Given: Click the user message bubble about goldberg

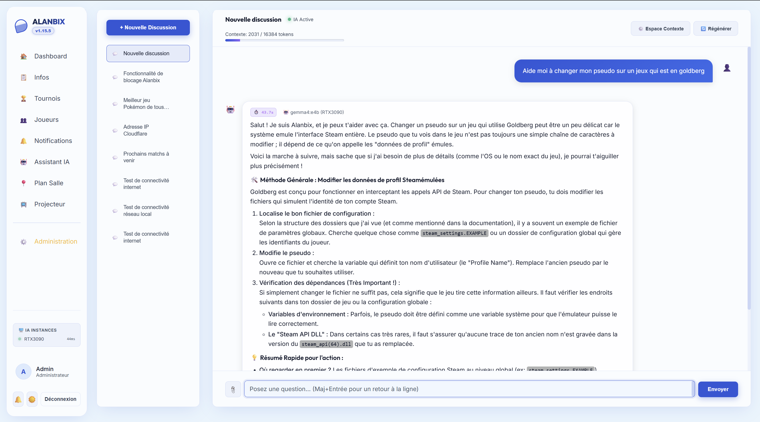Looking at the screenshot, I should 613,71.
